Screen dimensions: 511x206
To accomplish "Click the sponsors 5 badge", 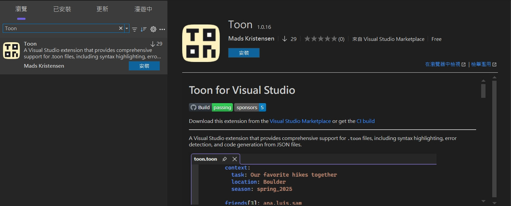I will tap(250, 107).
